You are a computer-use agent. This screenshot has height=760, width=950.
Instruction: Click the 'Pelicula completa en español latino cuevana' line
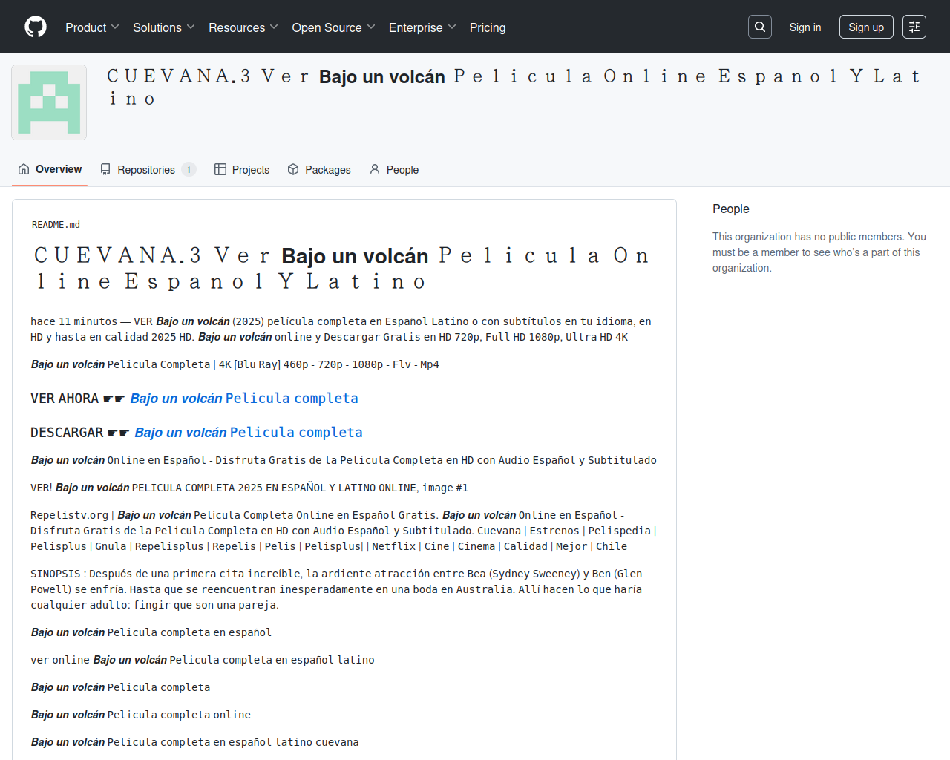pos(194,742)
